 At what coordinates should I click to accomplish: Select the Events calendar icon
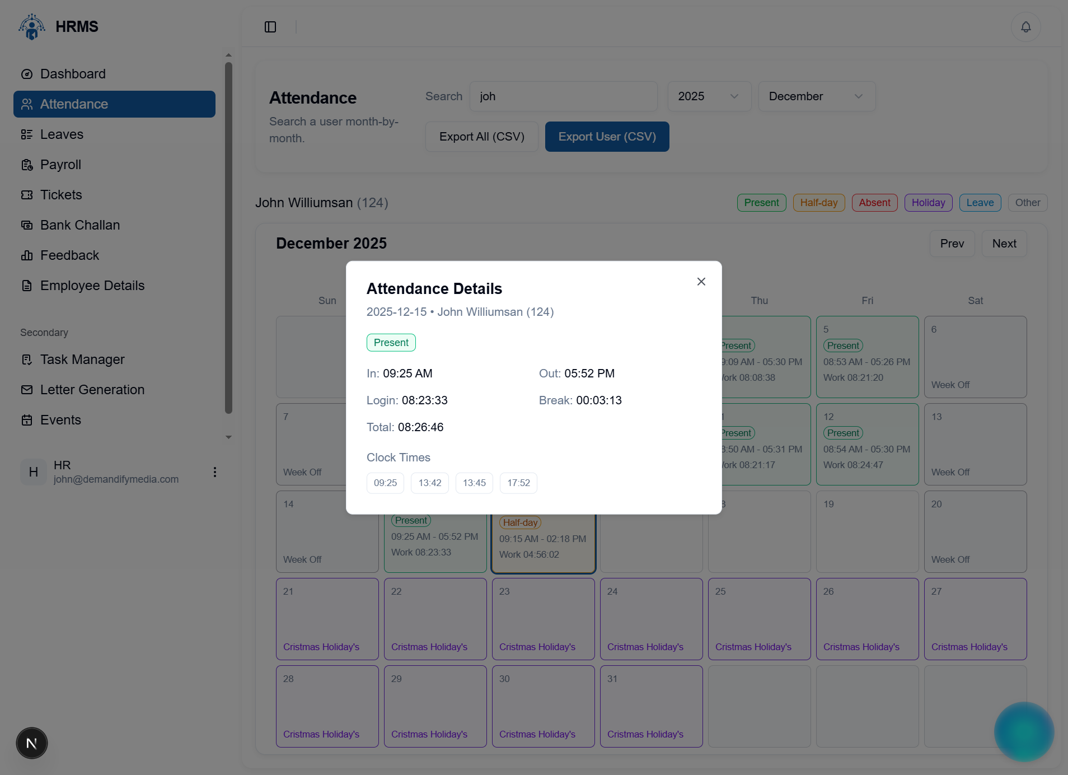[27, 419]
